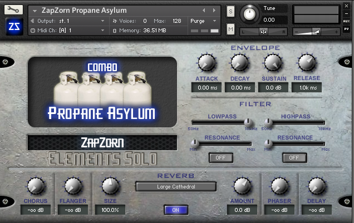Open instrument edit mode with wrench icon
This screenshot has height=223, width=354.
point(13,9)
